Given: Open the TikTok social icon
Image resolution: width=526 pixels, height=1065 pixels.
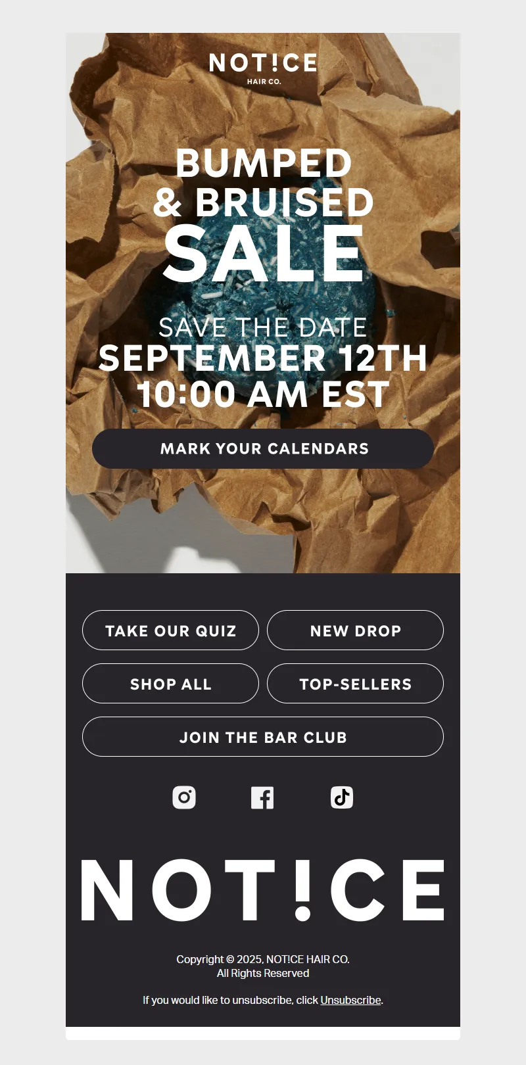Looking at the screenshot, I should pos(341,797).
